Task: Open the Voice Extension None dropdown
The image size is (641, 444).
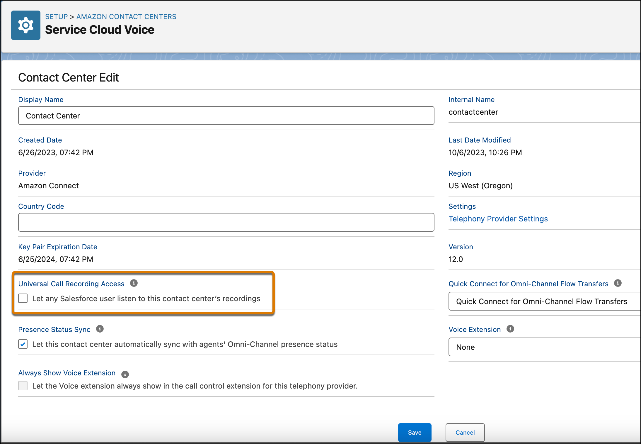Action: (x=545, y=347)
